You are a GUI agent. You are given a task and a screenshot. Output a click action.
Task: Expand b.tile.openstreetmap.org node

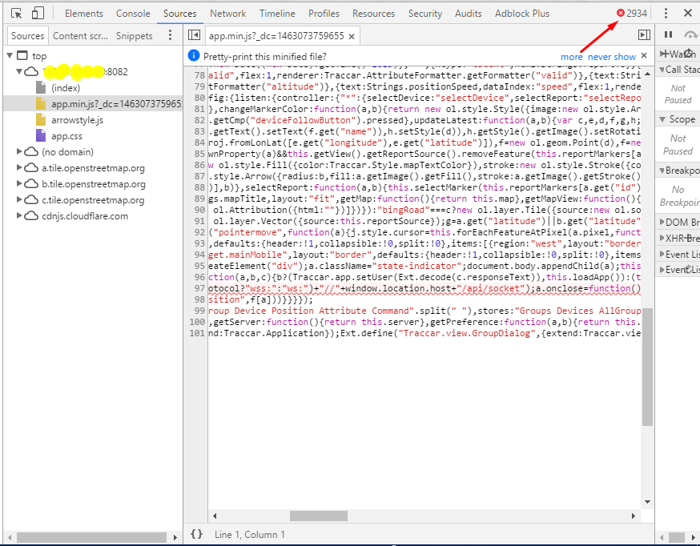[x=19, y=184]
